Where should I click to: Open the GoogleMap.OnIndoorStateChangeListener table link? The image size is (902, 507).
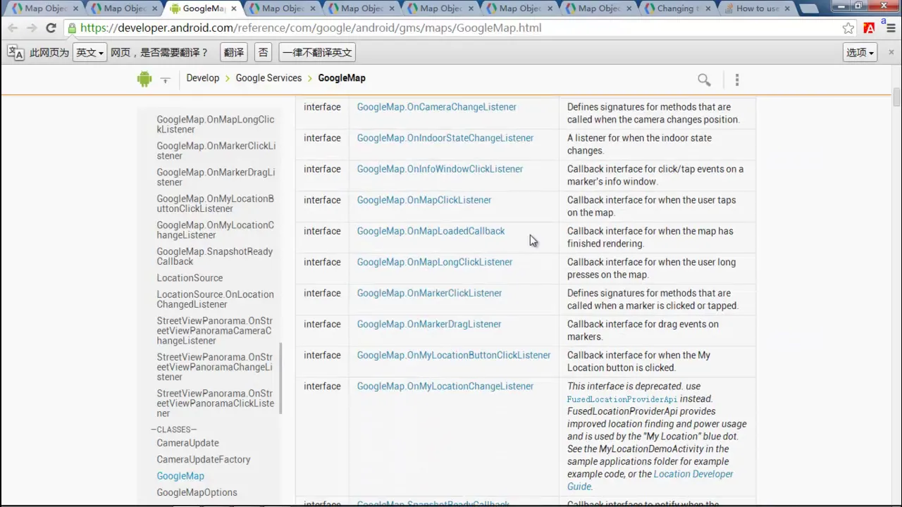(445, 138)
